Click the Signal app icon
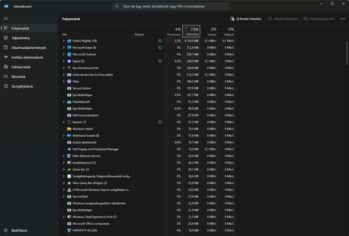The height and width of the screenshot is (236, 349). (x=69, y=61)
